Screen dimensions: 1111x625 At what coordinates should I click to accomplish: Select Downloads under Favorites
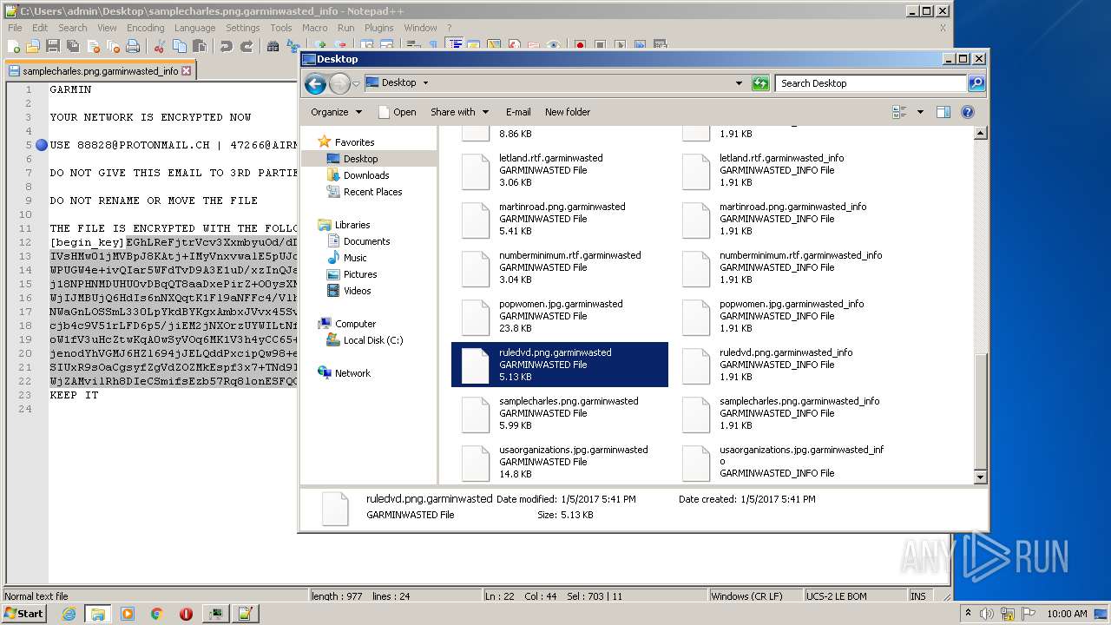[366, 175]
